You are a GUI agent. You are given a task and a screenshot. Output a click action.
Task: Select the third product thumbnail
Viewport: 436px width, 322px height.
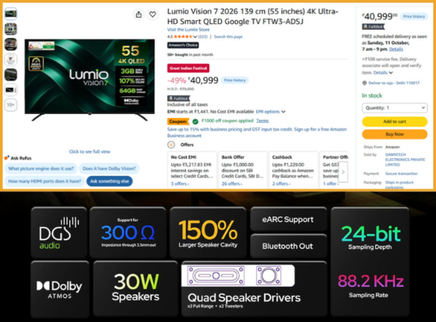pos(11,44)
